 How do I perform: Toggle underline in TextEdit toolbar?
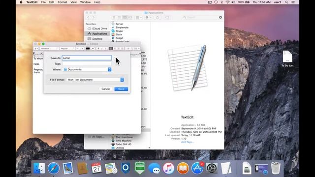pos(105,49)
